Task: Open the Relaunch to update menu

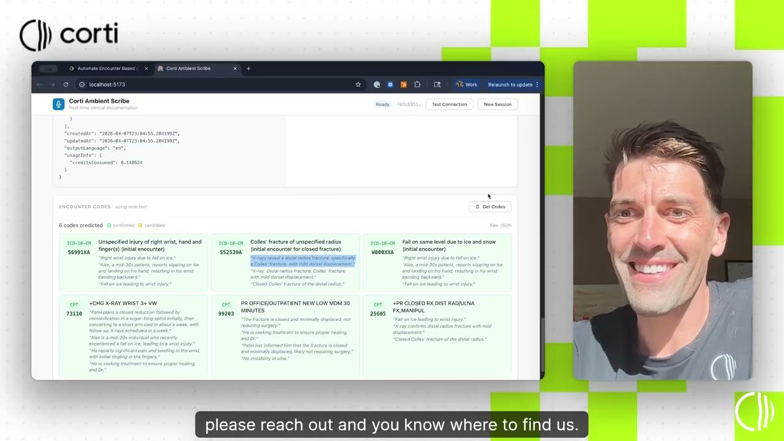Action: tap(513, 85)
